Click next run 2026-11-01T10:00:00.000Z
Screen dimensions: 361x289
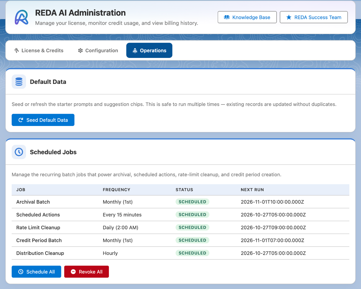click(x=272, y=202)
